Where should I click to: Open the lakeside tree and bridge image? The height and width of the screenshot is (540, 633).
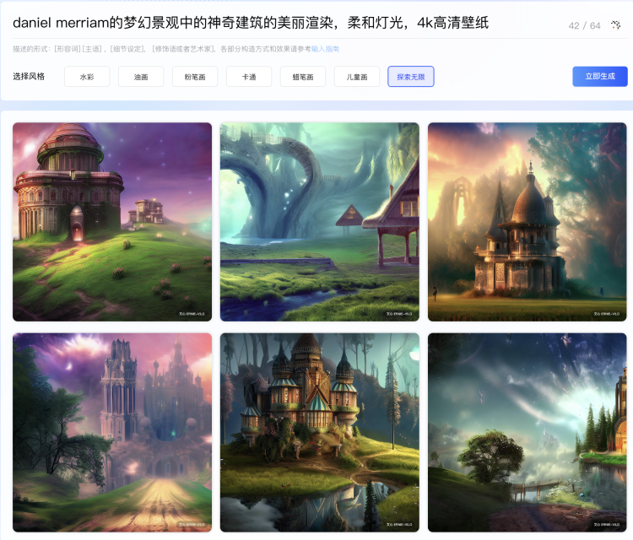[x=527, y=432]
